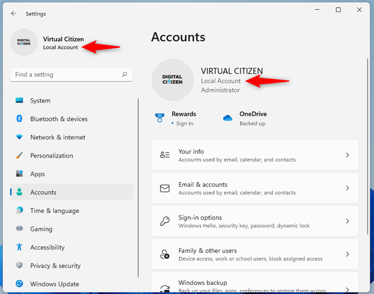
Task: Click the Your info card icon
Action: [x=165, y=155]
